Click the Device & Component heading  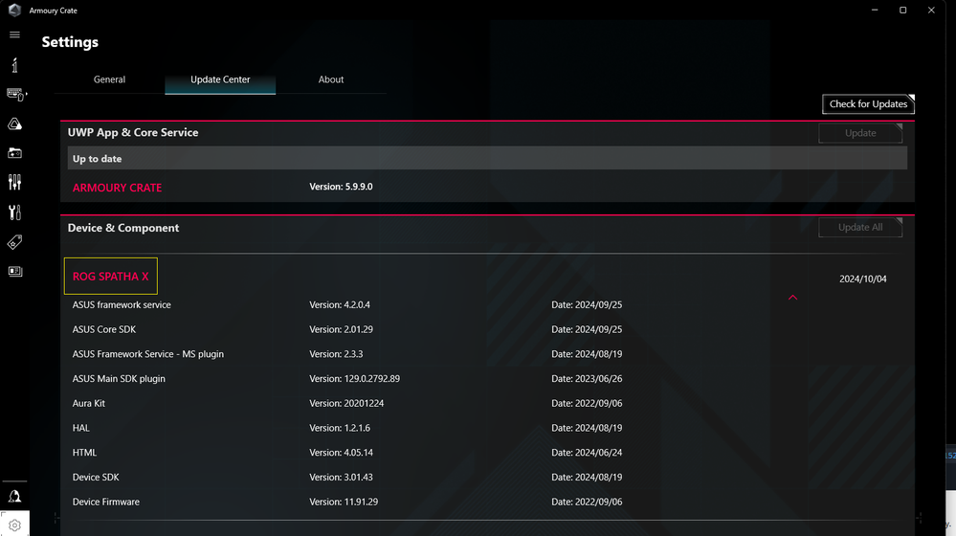tap(123, 228)
